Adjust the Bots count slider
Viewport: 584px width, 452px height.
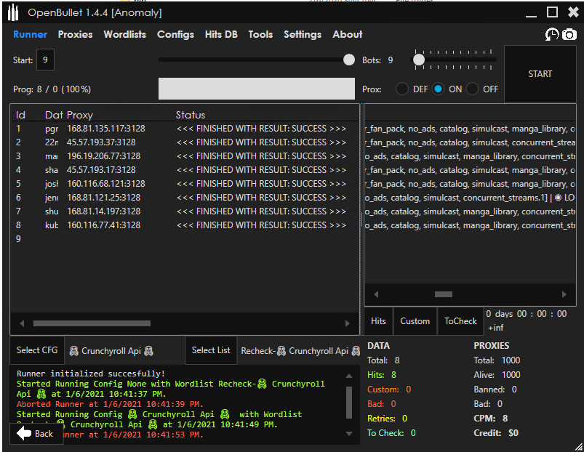tap(418, 60)
